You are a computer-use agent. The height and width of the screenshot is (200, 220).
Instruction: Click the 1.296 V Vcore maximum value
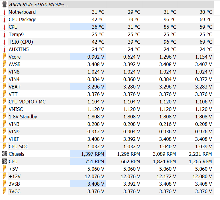coord(168,57)
